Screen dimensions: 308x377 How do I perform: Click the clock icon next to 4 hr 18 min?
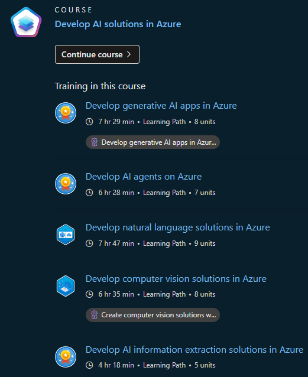(x=89, y=365)
